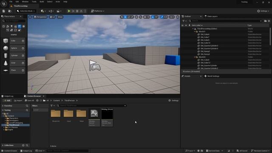The image size is (272, 153).
Task: Switch to the Data Layers tab
Action: pos(211,16)
